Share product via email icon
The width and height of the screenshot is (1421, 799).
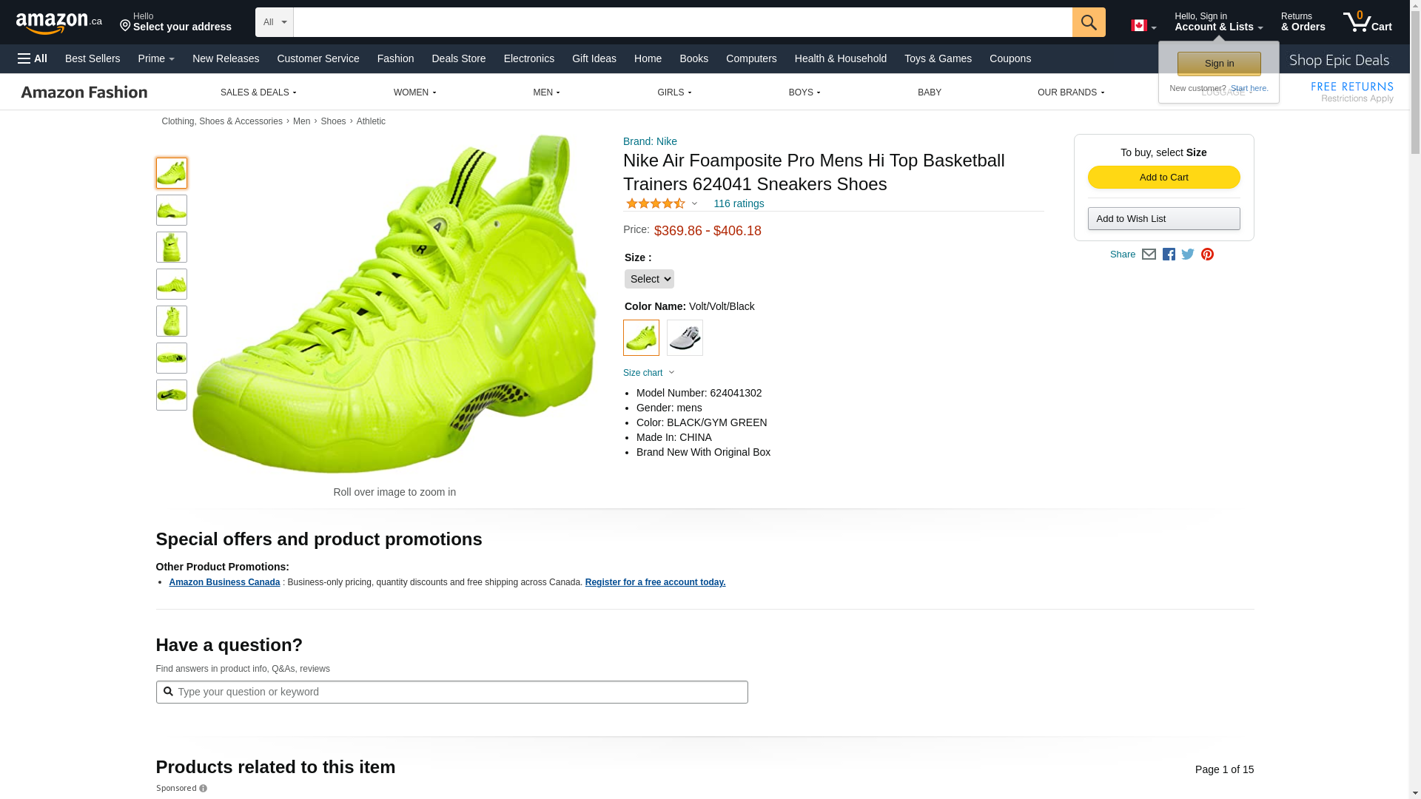1149,254
